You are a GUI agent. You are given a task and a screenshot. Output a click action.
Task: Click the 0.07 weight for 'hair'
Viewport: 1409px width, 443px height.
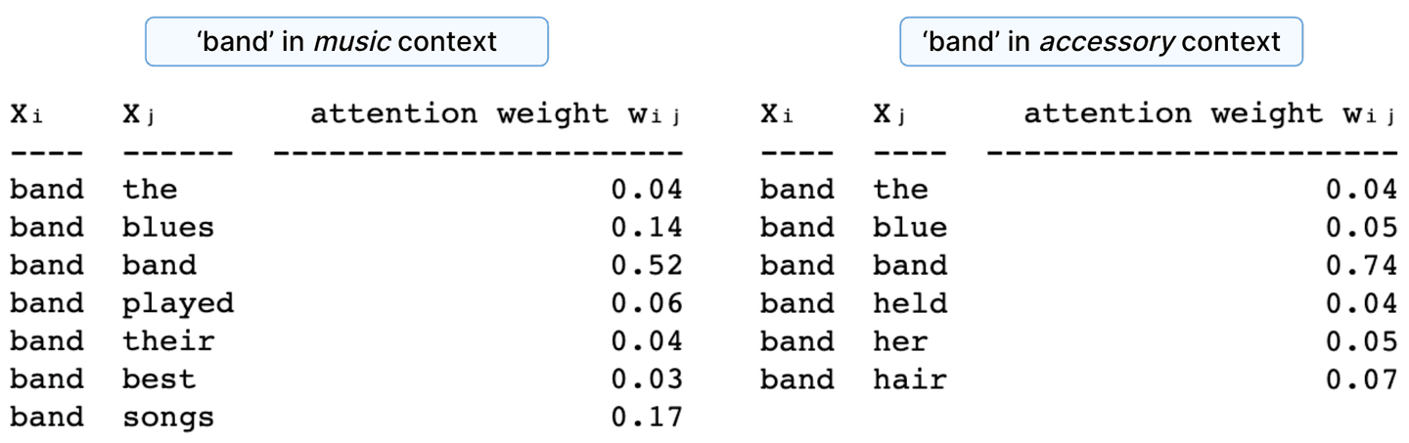pos(1361,379)
